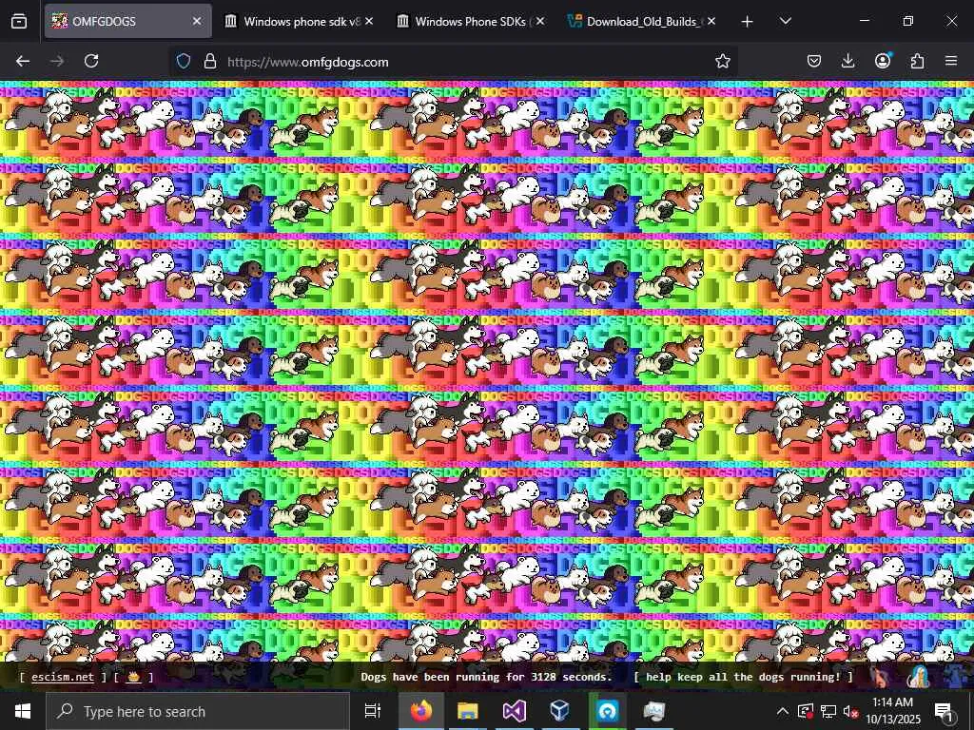Screen dimensions: 974x730
Task: Click the 'Dogs have been running' counter text
Action: (x=486, y=677)
